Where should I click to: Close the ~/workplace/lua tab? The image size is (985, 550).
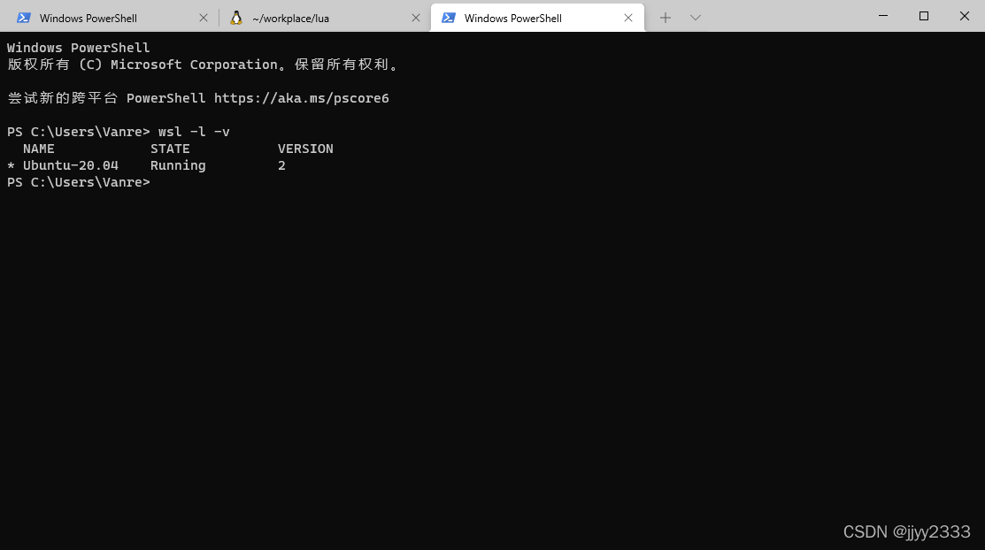[415, 19]
